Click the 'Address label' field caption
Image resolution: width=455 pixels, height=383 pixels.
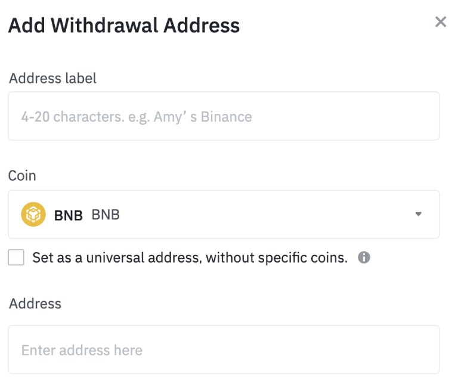click(x=52, y=78)
